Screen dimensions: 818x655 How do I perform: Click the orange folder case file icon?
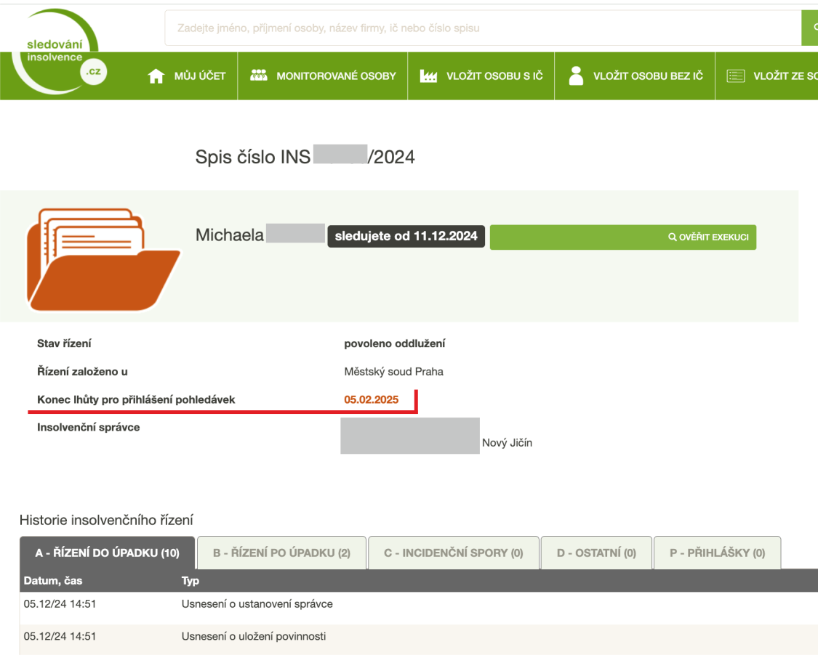click(x=102, y=259)
